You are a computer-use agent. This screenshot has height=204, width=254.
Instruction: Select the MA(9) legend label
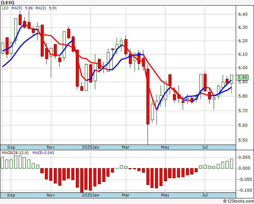tap(17, 8)
